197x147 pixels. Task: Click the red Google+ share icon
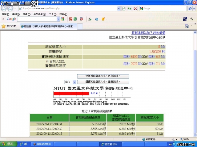point(70,19)
